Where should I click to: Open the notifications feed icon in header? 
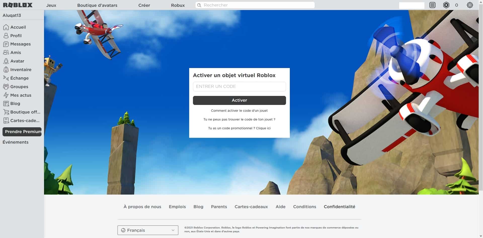[432, 5]
